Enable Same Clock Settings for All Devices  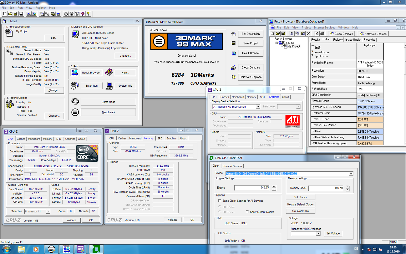220,201
